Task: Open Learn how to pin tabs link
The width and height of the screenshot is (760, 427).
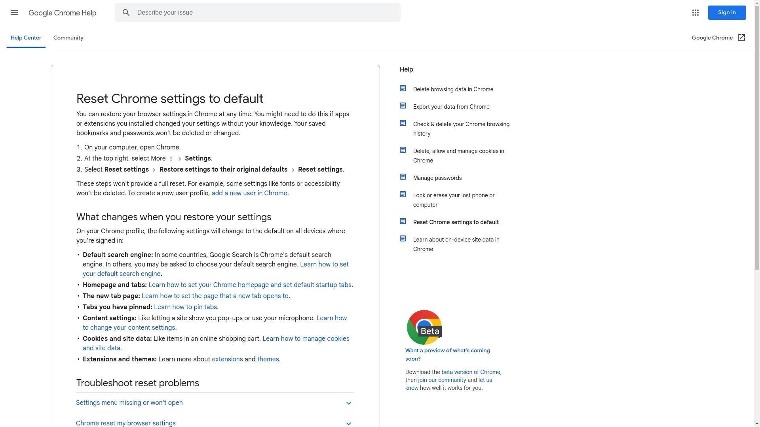Action: tap(185, 307)
